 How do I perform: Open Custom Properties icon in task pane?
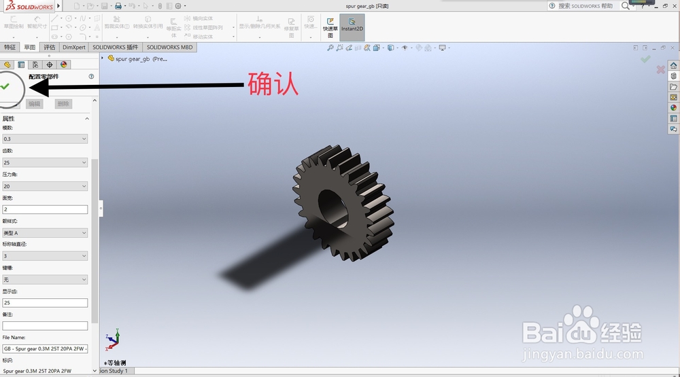673,118
